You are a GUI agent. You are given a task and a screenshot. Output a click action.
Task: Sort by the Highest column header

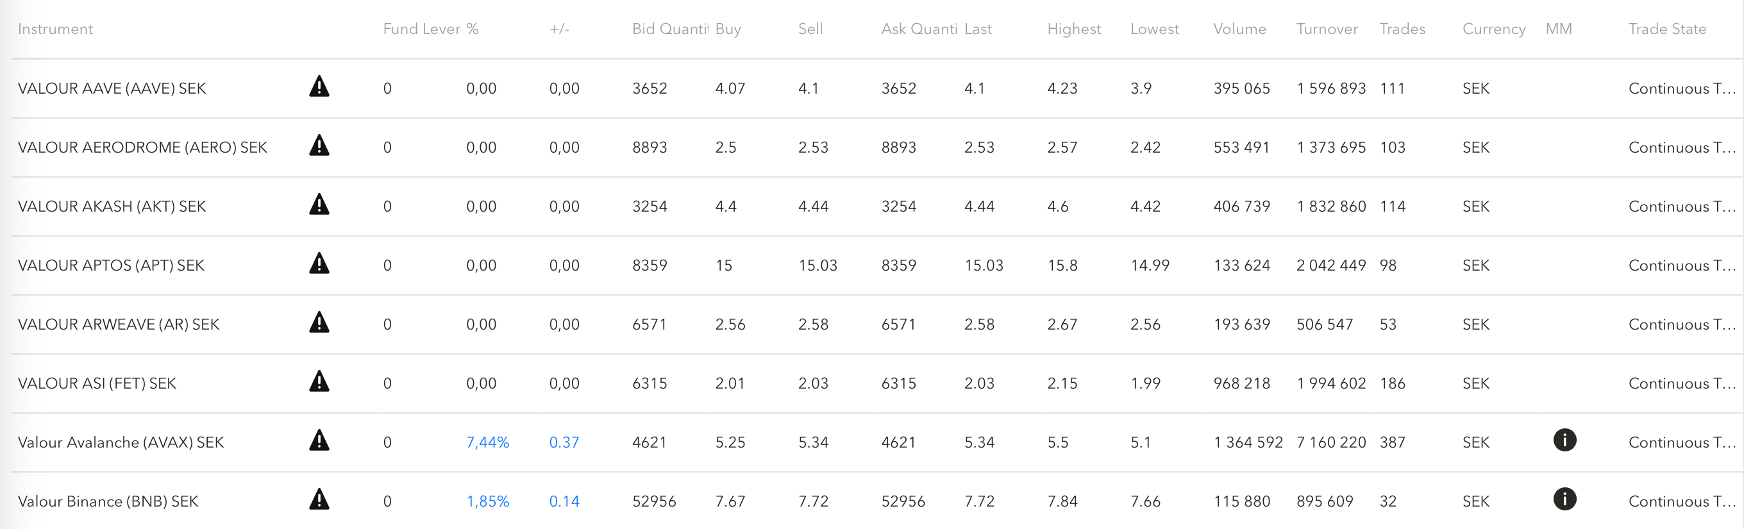pyautogui.click(x=1074, y=29)
